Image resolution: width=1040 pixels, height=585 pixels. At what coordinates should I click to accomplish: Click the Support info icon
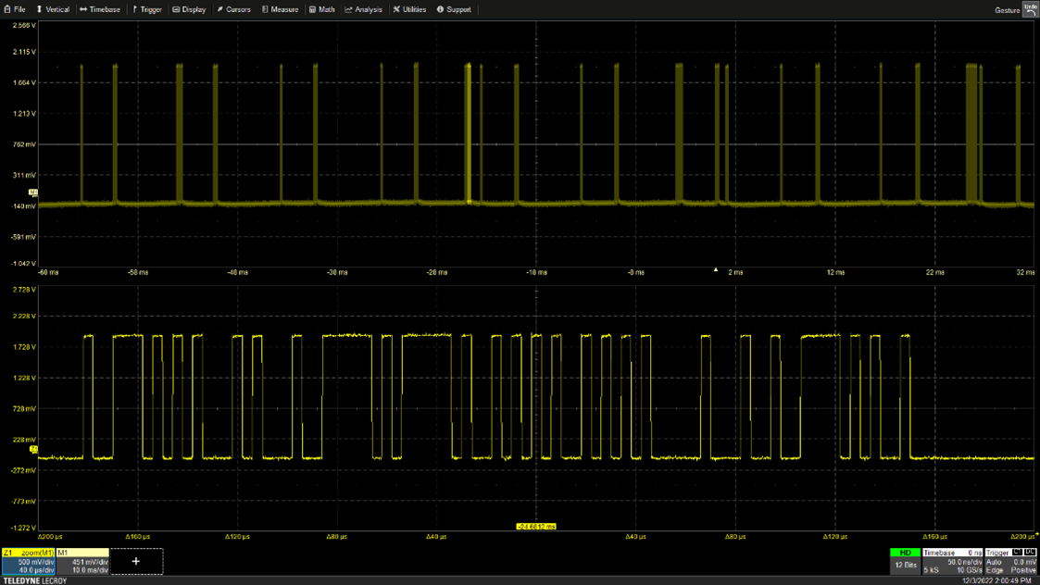441,9
